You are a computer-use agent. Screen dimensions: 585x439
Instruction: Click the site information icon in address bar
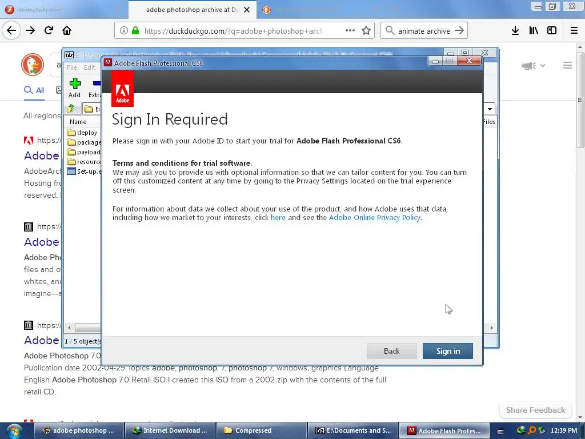pyautogui.click(x=124, y=31)
